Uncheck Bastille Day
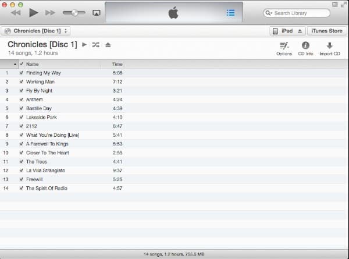The width and height of the screenshot is (349, 259). [x=22, y=108]
